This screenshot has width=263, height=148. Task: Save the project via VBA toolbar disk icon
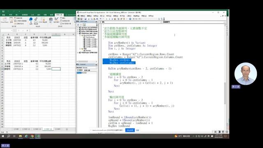point(85,19)
